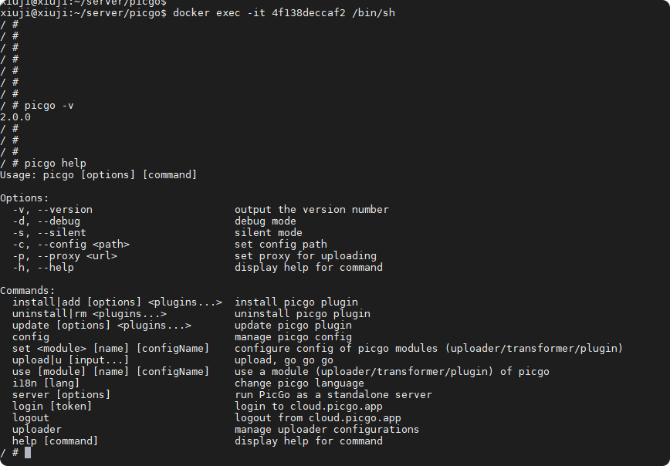Image resolution: width=670 pixels, height=466 pixels.
Task: Click the '-s, --silent' option text
Action: (49, 233)
